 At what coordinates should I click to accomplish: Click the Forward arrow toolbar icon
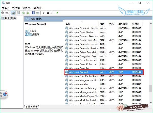tap(7, 13)
